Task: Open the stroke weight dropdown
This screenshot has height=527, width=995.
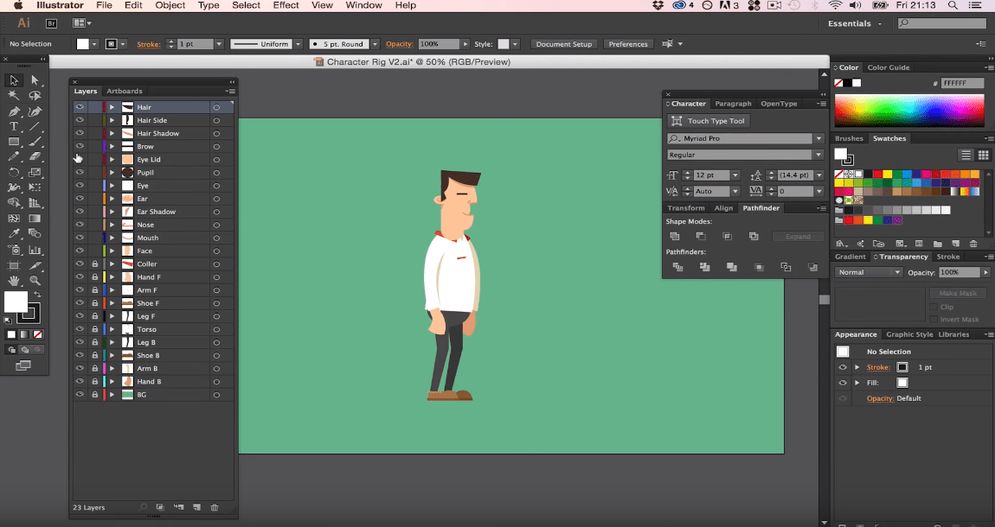Action: 219,44
